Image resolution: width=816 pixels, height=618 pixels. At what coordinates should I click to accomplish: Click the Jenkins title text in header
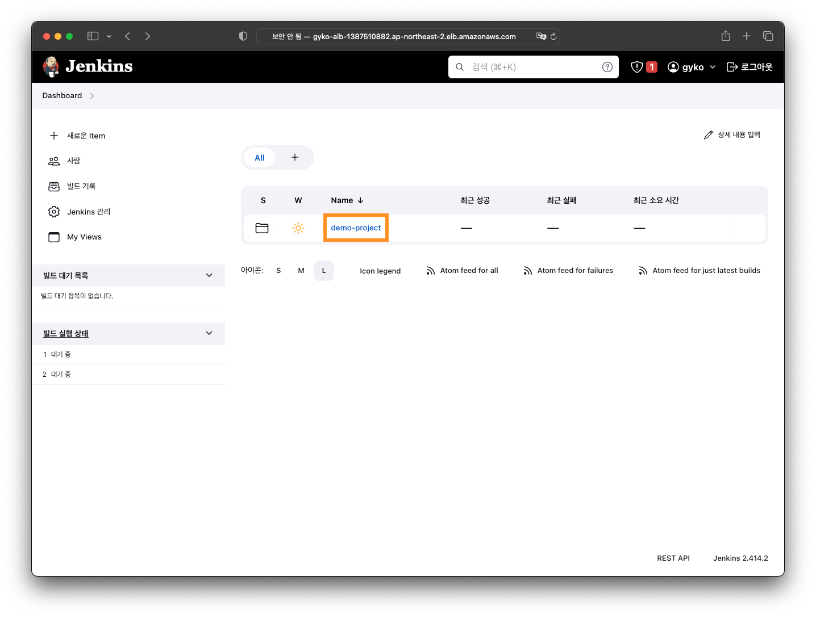point(99,66)
